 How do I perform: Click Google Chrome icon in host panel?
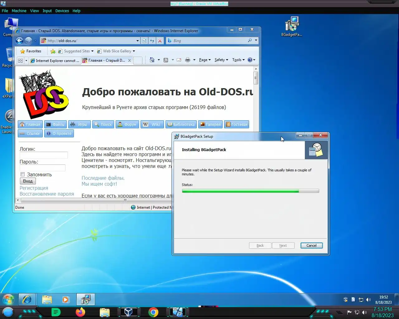click(153, 312)
